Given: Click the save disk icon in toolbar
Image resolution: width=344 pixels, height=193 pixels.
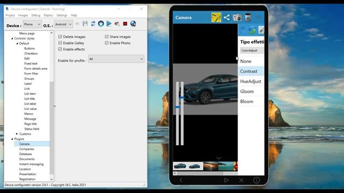Looking at the screenshot, I should tap(85, 24).
